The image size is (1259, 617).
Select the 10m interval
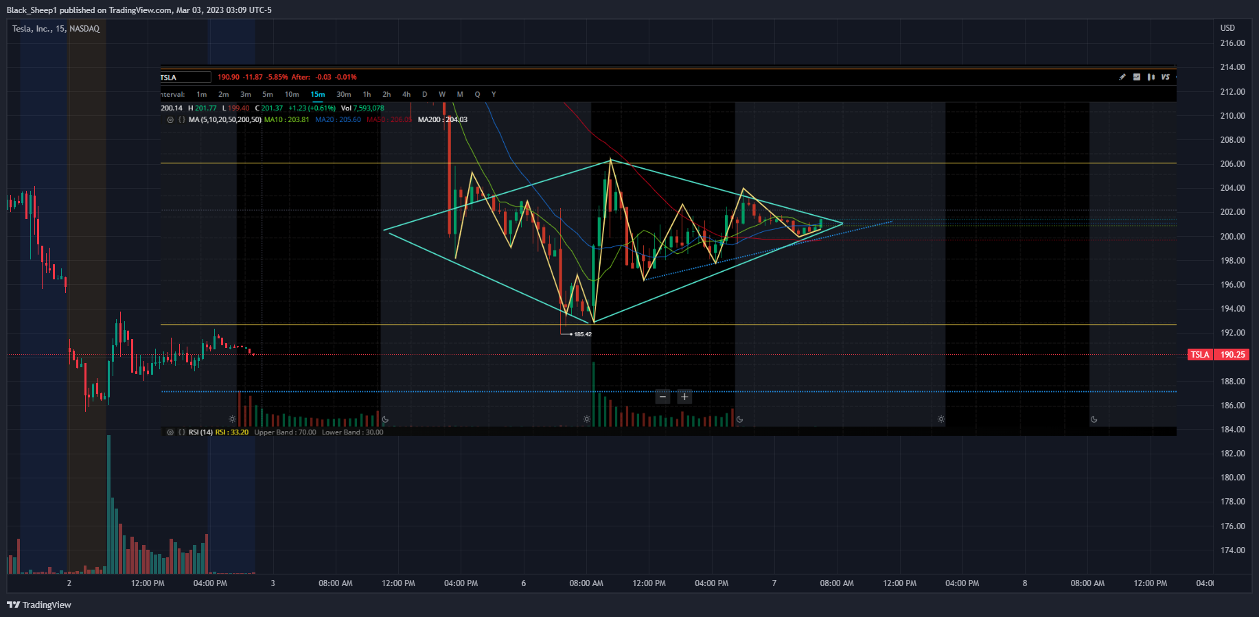click(x=292, y=95)
